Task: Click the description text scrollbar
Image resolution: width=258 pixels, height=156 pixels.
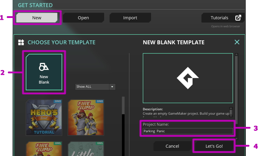Action: pyautogui.click(x=231, y=112)
